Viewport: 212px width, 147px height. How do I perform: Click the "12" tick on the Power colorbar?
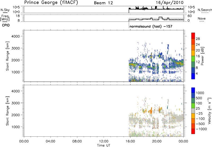(198, 62)
